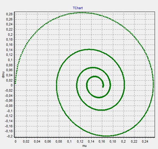
Task: Click the dmu vertical axis title
Action: tap(3, 75)
